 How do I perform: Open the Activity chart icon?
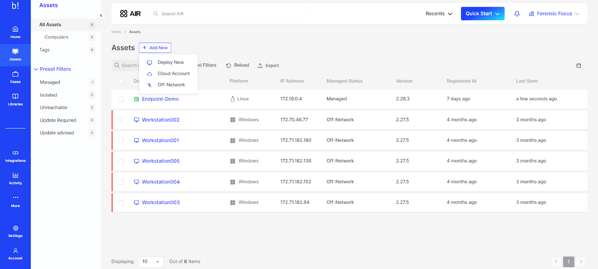(x=15, y=179)
